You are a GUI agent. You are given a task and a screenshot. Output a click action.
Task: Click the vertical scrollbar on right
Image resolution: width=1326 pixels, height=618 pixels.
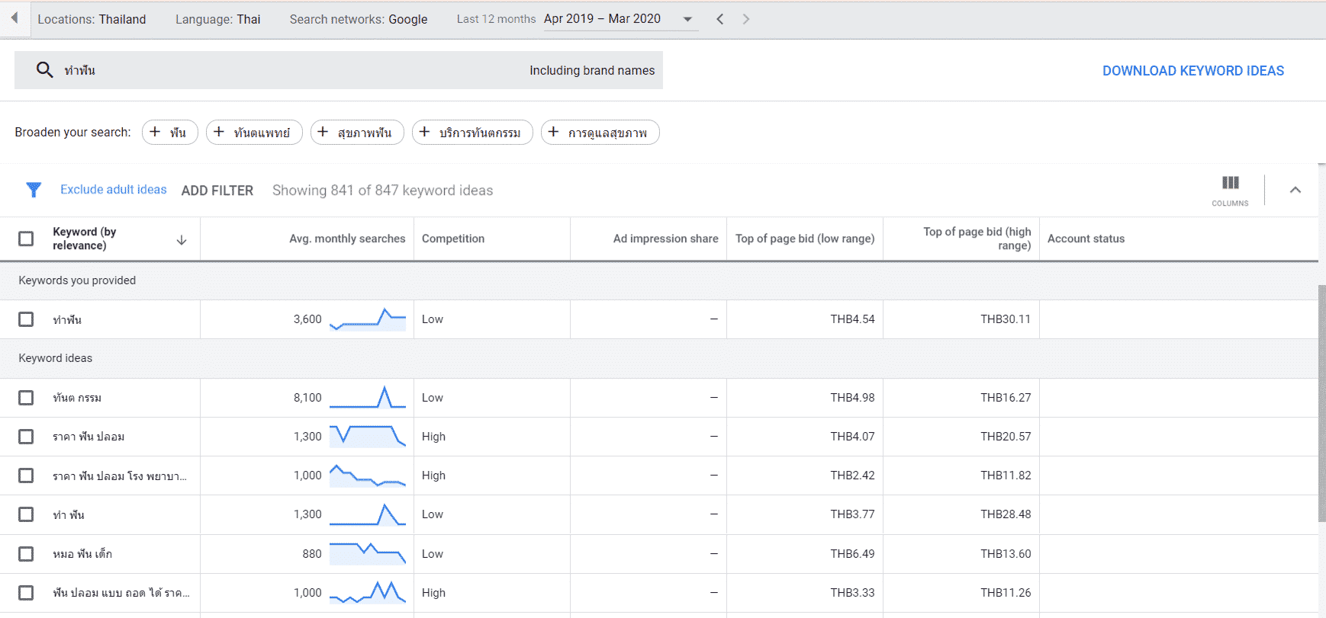tap(1321, 404)
